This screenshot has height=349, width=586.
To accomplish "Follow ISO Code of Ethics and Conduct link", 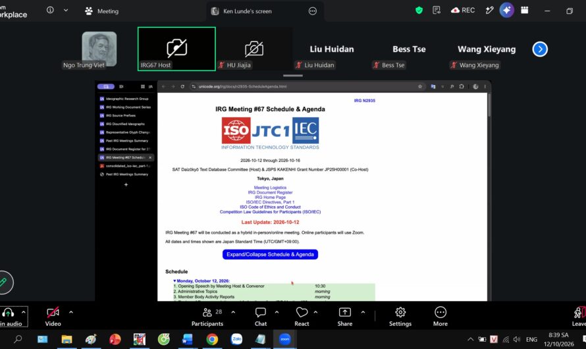I will pyautogui.click(x=270, y=207).
